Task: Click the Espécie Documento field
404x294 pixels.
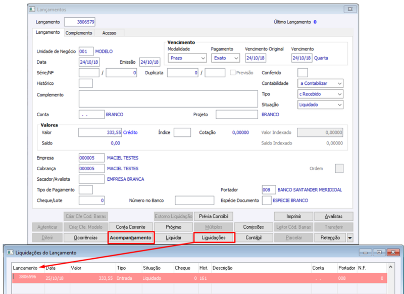Action: 267,201
